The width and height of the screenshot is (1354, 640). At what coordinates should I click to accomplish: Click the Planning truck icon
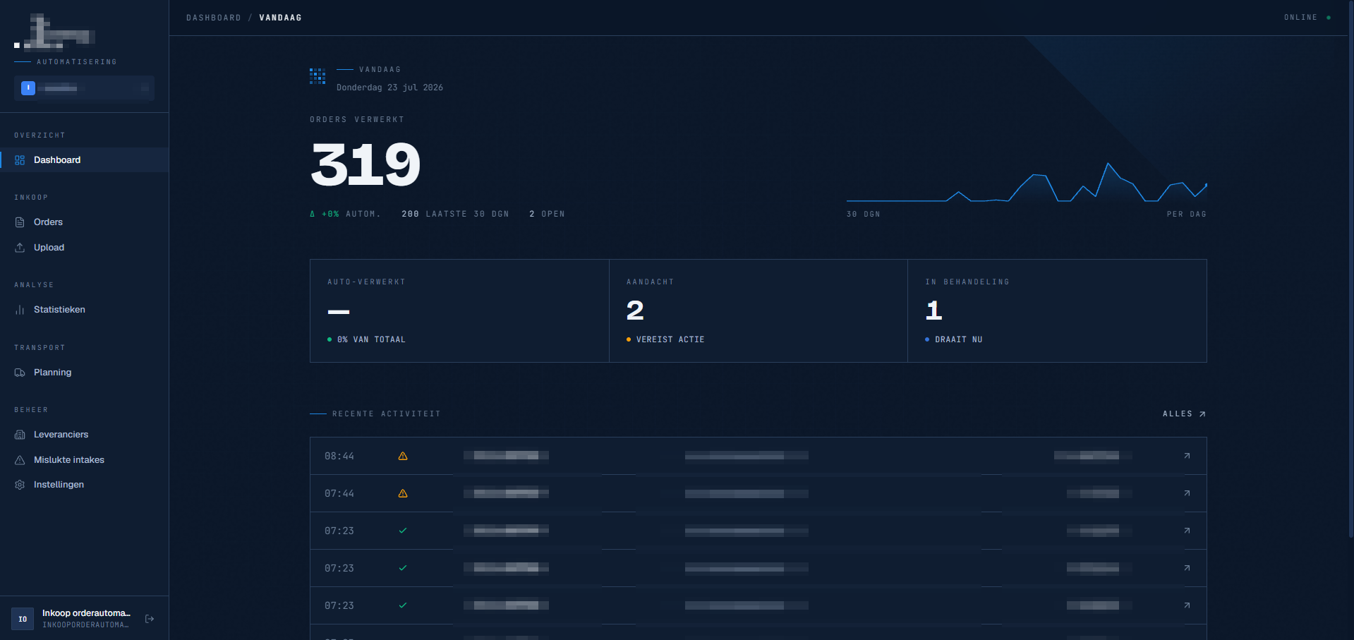point(20,373)
